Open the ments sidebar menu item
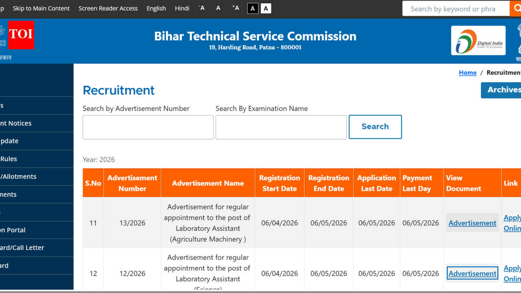521x293 pixels. [37, 194]
